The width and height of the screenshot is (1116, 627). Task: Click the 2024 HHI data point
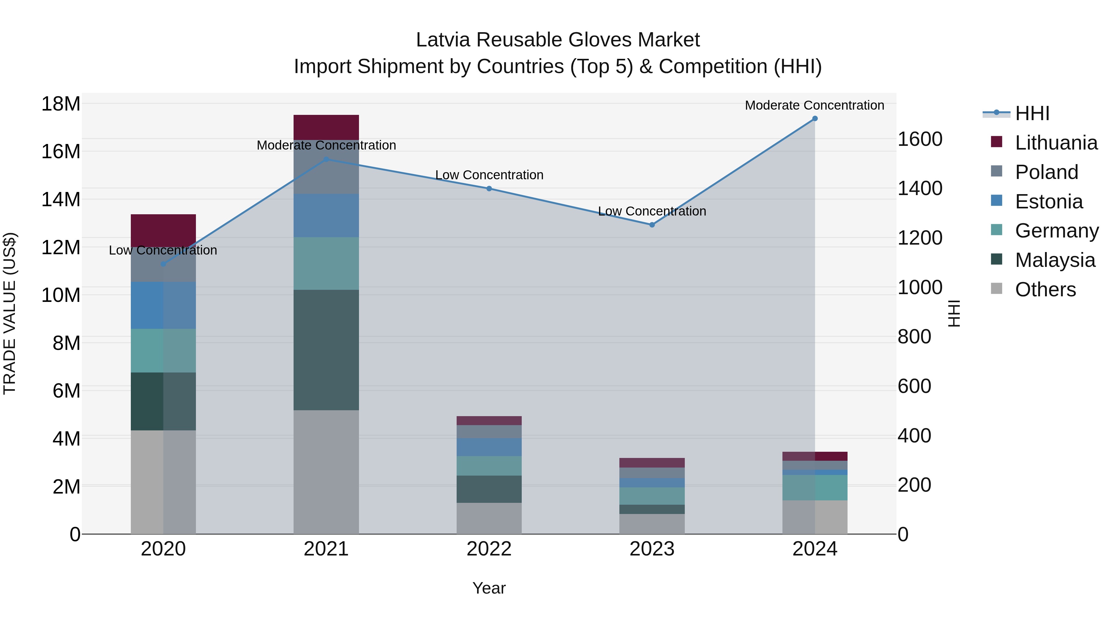pyautogui.click(x=815, y=119)
